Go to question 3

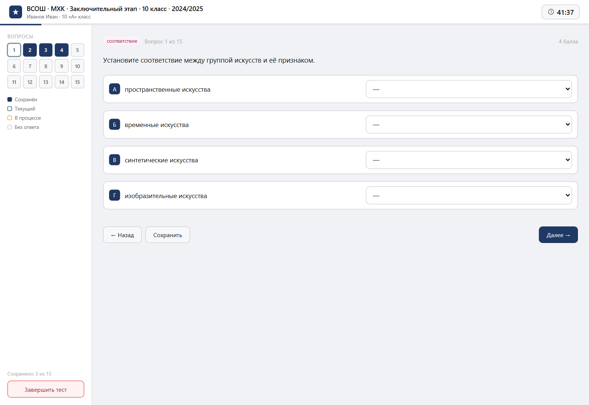tap(46, 50)
